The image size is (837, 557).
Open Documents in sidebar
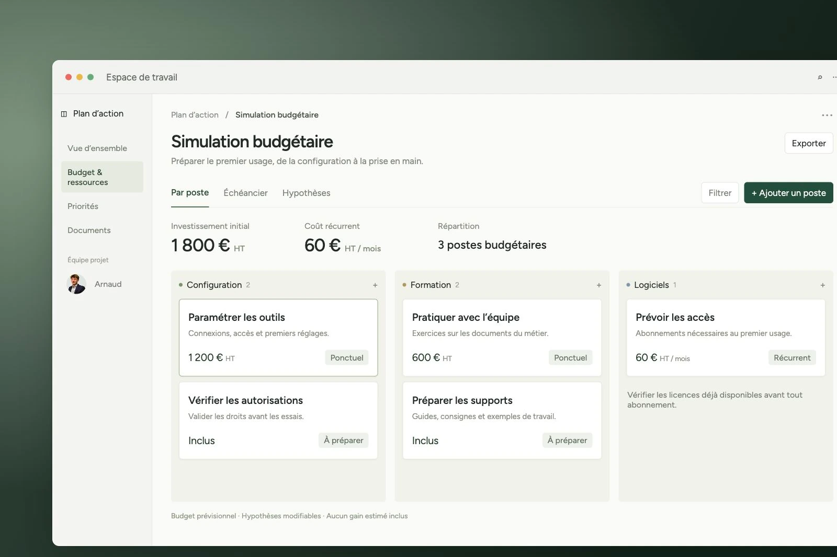pos(89,230)
